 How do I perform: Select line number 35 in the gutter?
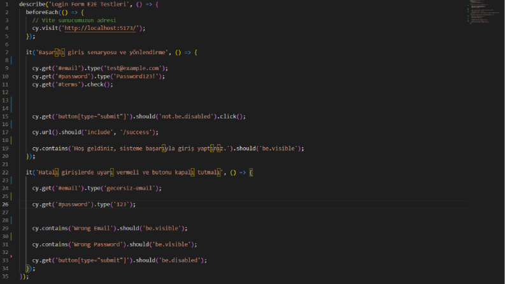(5, 276)
